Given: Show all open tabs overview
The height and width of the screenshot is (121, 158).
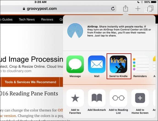Looking at the screenshot, I should pos(150,9).
